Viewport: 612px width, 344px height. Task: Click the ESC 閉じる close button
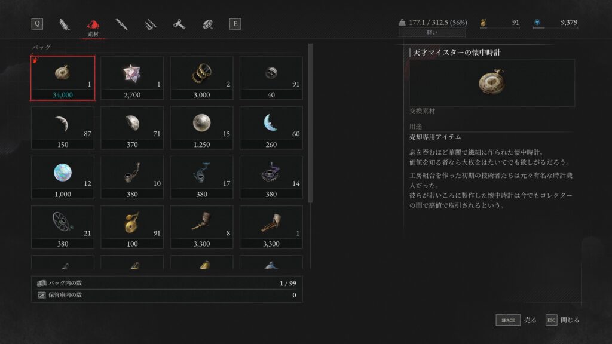[x=562, y=320]
